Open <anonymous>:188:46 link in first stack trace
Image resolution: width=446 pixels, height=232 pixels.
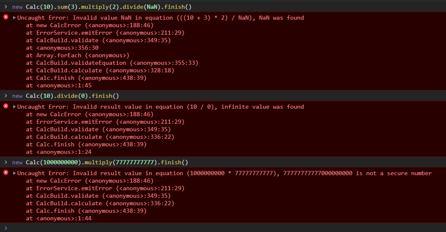(119, 25)
